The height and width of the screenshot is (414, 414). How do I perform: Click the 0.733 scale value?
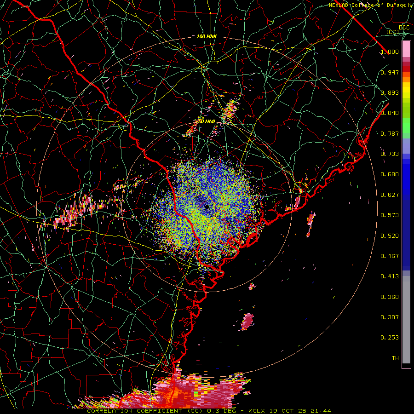click(x=390, y=154)
